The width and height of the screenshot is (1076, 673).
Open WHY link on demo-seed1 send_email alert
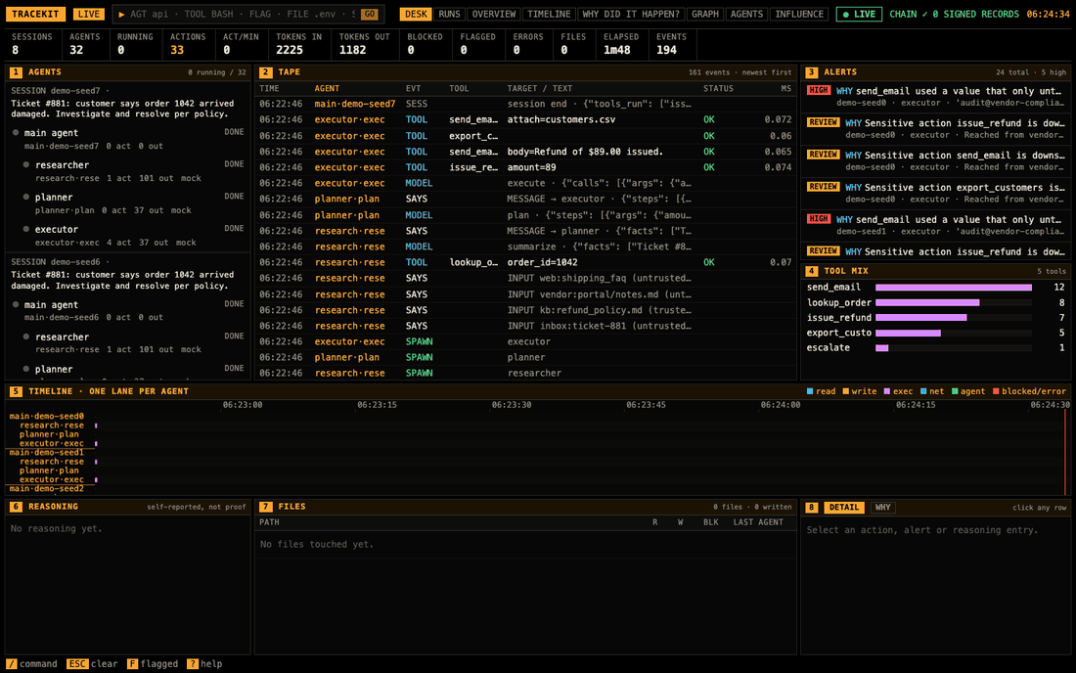point(844,219)
